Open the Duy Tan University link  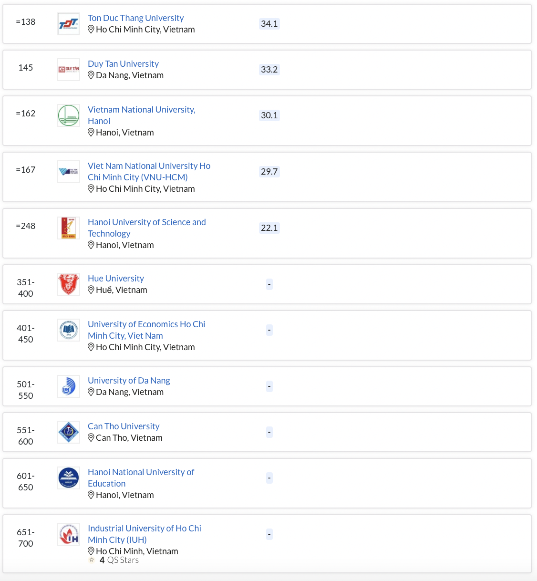point(123,64)
